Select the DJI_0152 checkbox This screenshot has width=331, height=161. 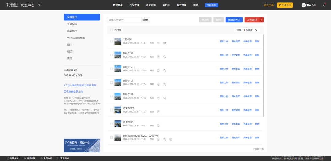112,55
